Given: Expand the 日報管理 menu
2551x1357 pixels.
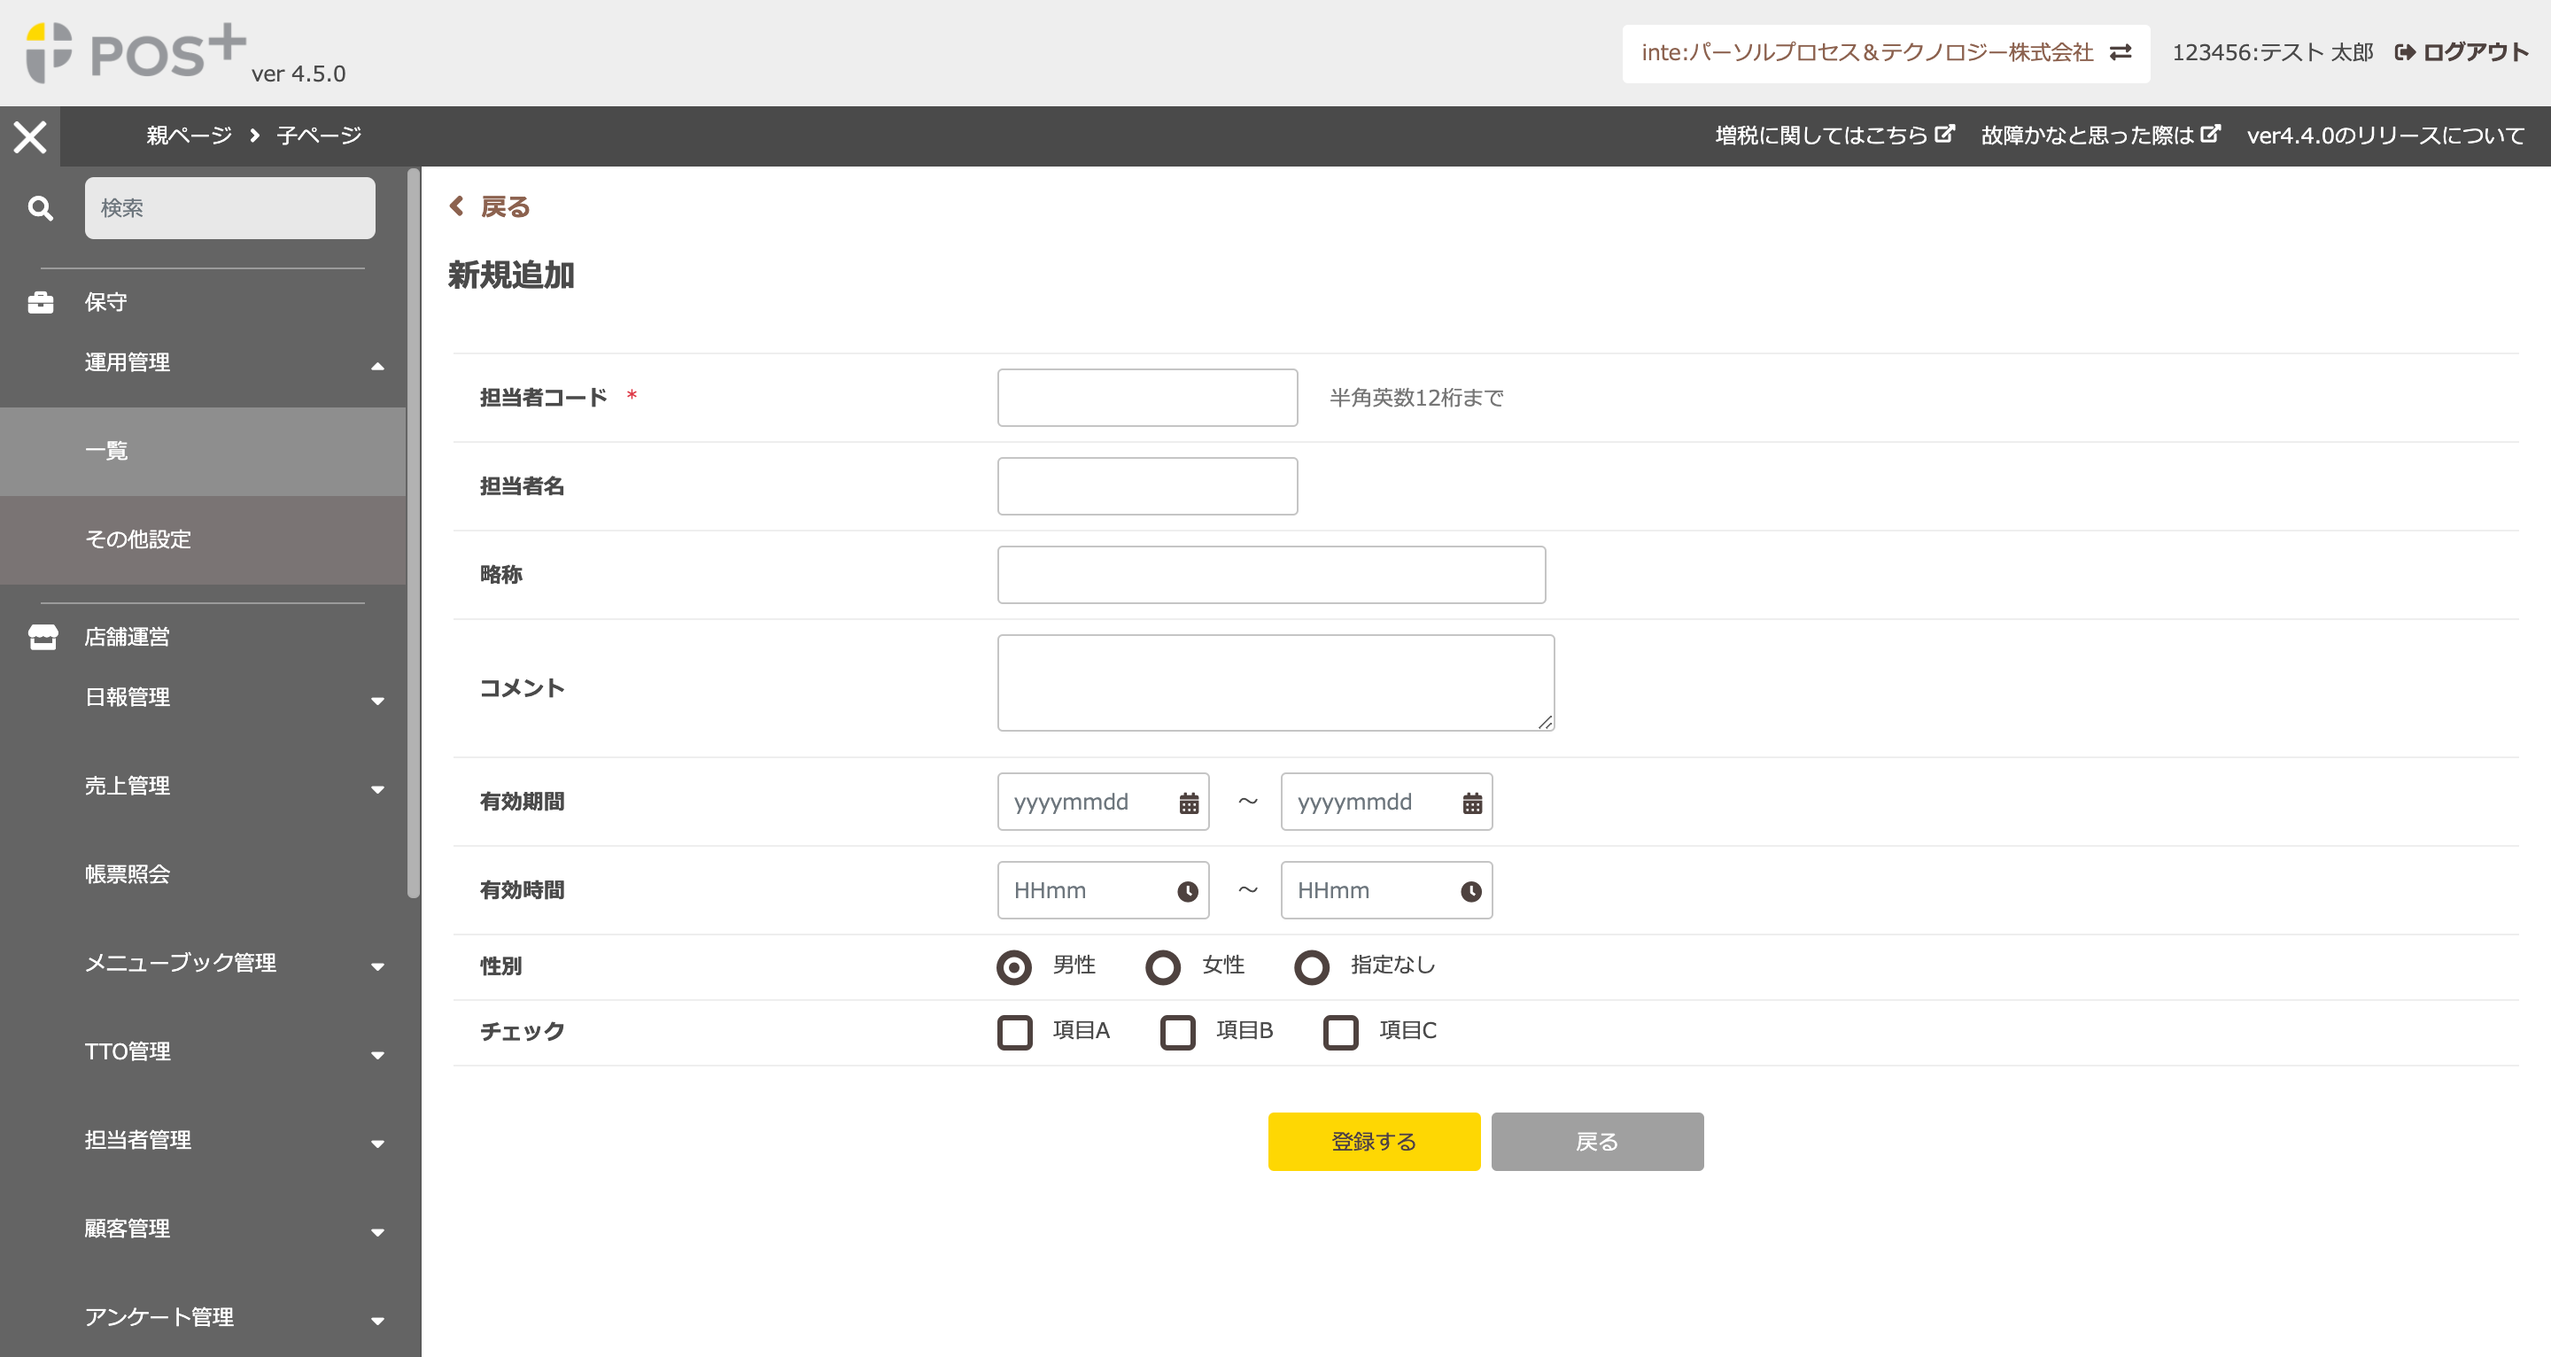Looking at the screenshot, I should pyautogui.click(x=377, y=702).
